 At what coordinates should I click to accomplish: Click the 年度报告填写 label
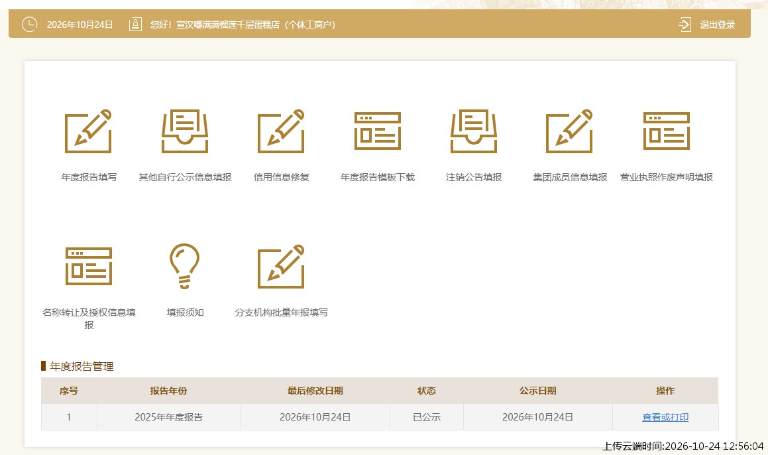pyautogui.click(x=89, y=177)
